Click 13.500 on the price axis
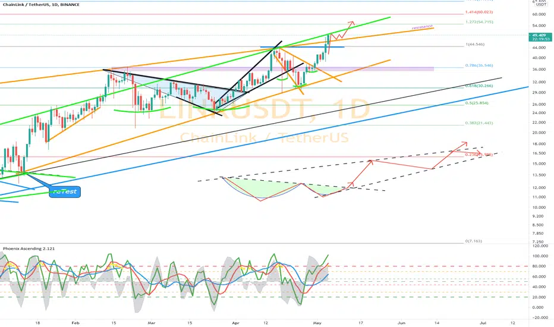Screen dimensions: 554x327 [x=540, y=175]
